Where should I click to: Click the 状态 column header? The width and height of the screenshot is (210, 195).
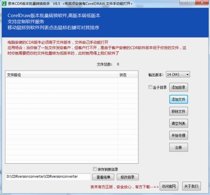pos(128,75)
